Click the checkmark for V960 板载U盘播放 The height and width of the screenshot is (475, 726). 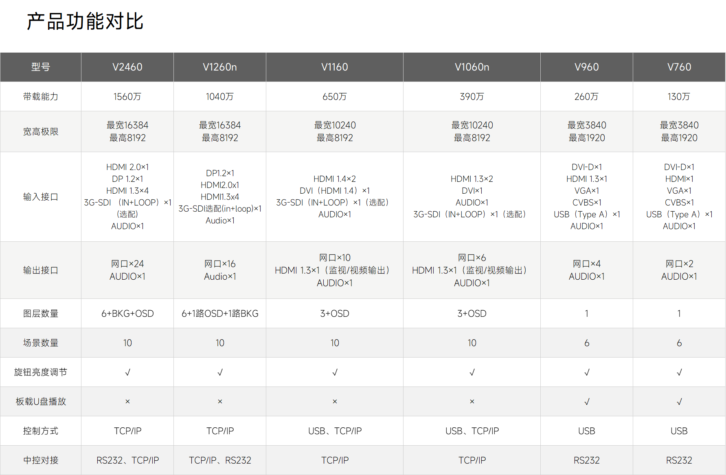tap(586, 402)
